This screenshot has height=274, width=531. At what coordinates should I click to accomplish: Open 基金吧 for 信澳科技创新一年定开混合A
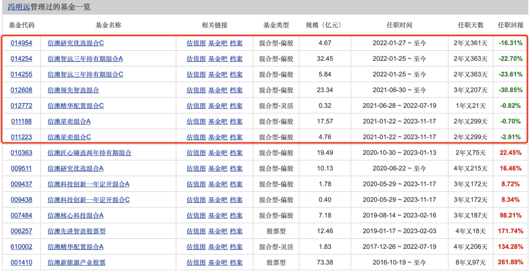click(218, 184)
